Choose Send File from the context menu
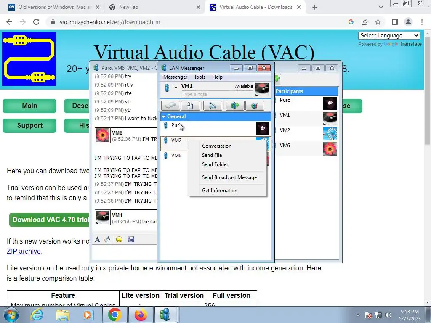 point(212,155)
